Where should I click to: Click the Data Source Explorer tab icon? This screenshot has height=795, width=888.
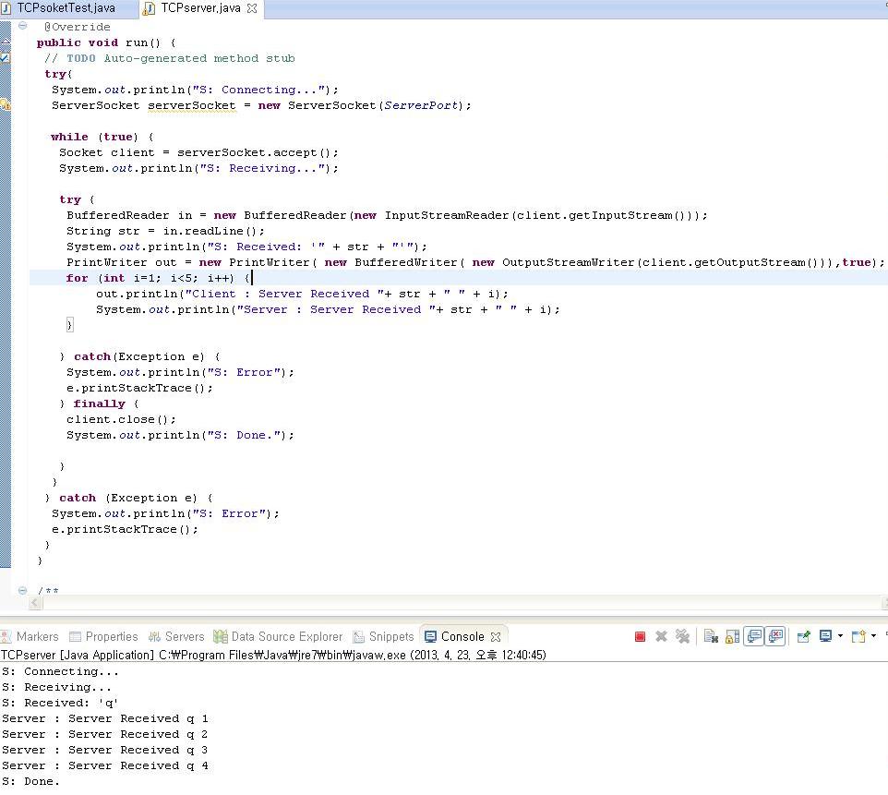point(221,636)
